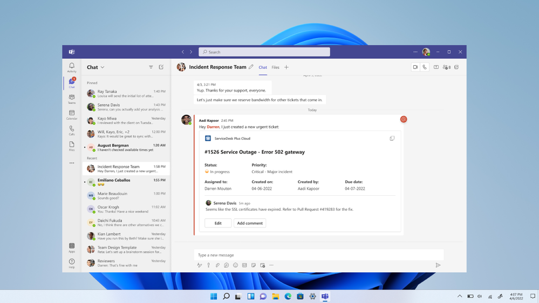Add a new tab with plus
This screenshot has width=539, height=303.
coord(286,67)
